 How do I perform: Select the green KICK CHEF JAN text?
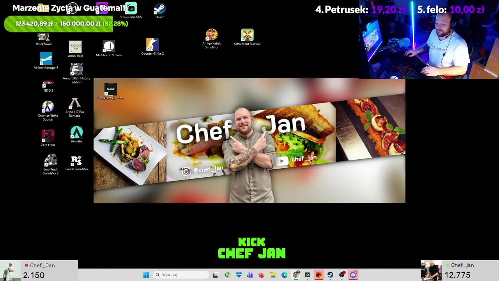click(251, 248)
